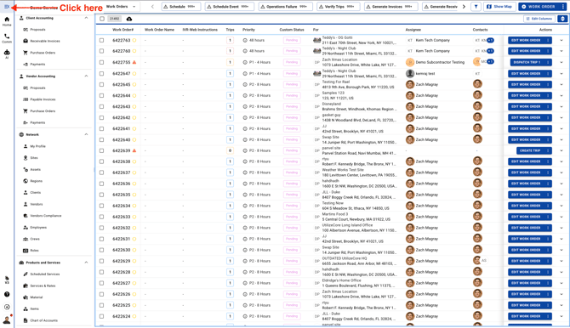Open Home from left rail
570x328 pixels.
point(7,21)
